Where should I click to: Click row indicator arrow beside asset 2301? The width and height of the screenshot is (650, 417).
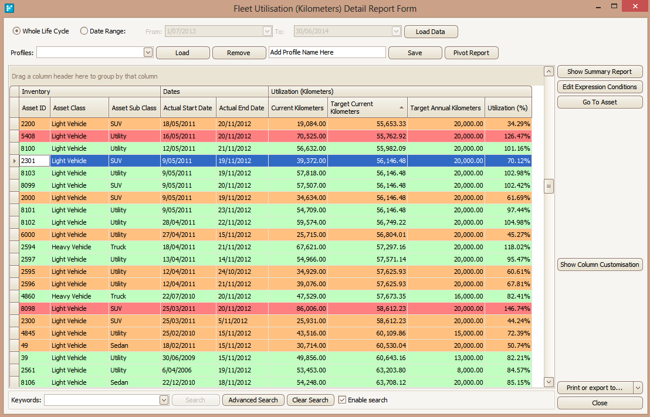(x=14, y=161)
